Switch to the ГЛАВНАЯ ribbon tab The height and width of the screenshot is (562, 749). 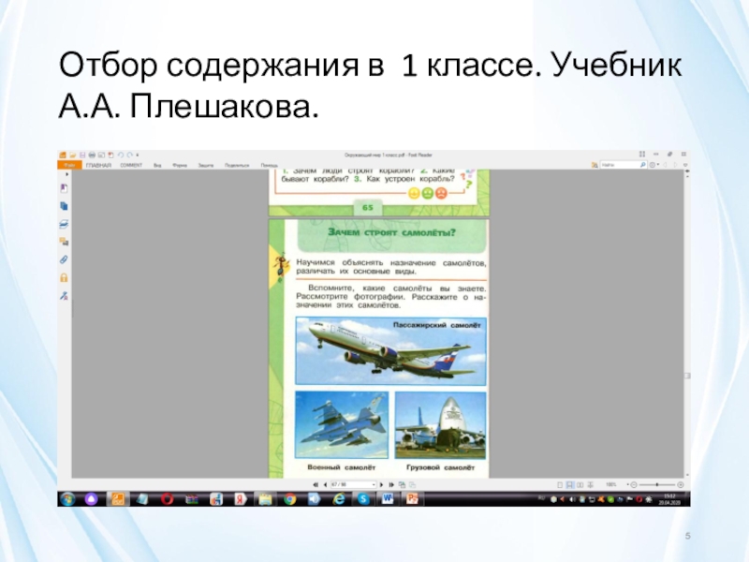(x=99, y=166)
